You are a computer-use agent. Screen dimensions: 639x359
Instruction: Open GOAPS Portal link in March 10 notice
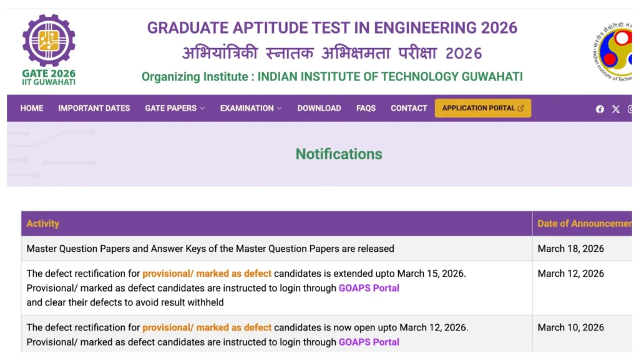click(369, 342)
